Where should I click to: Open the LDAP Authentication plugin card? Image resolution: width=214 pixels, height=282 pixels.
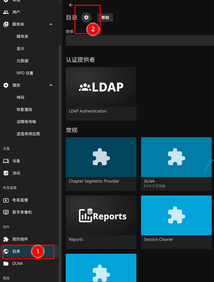click(x=101, y=94)
